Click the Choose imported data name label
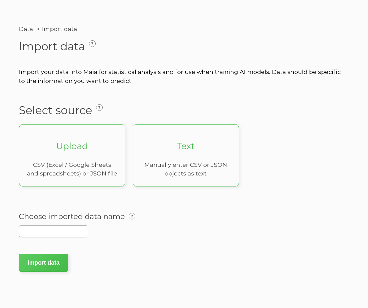This screenshot has width=368, height=308. click(72, 216)
